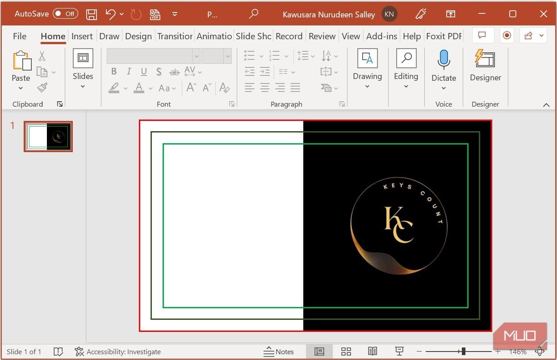The height and width of the screenshot is (360, 557).
Task: Justify paragraph text
Action: (295, 87)
